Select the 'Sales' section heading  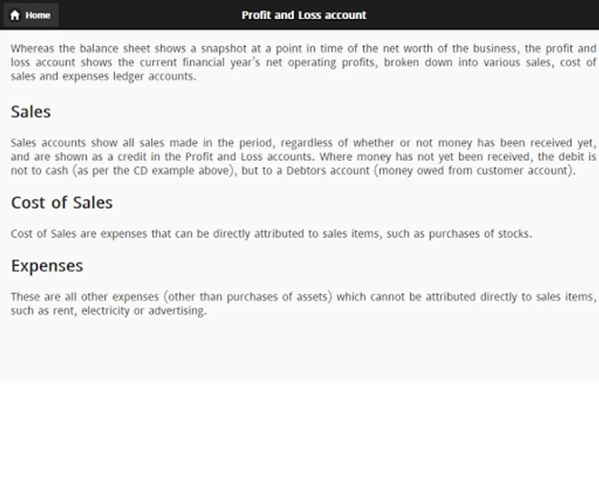31,112
